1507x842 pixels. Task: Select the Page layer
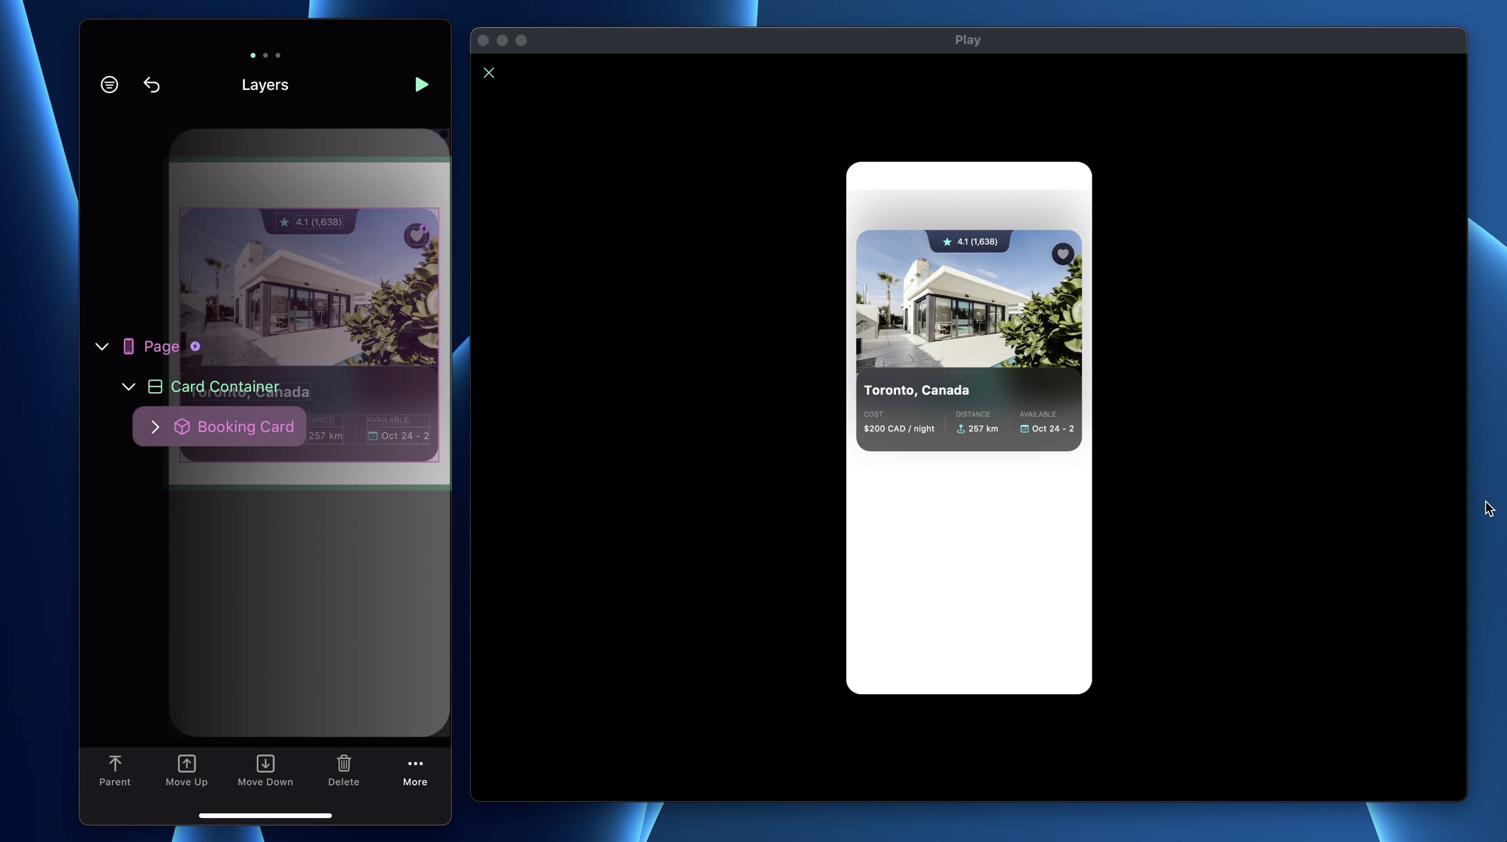pos(161,346)
